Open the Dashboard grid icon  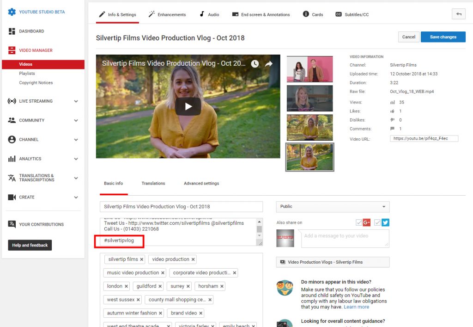(x=12, y=31)
